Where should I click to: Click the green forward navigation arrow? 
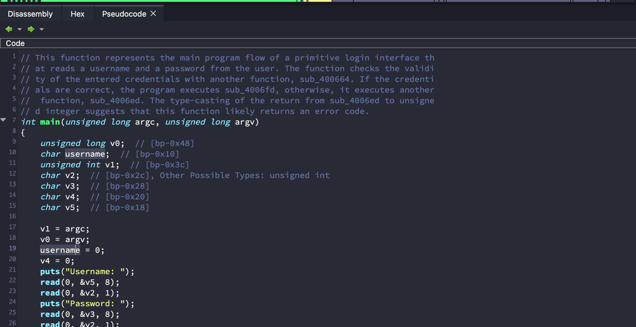31,29
